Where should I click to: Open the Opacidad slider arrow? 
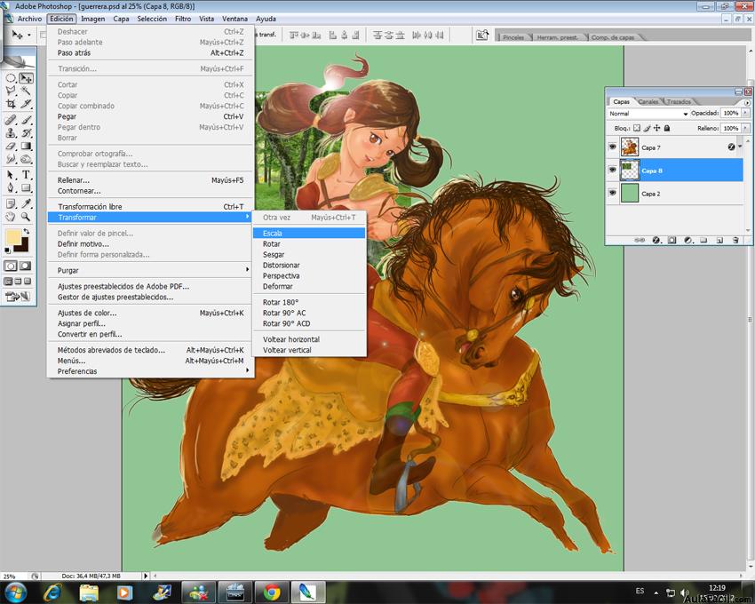point(745,113)
